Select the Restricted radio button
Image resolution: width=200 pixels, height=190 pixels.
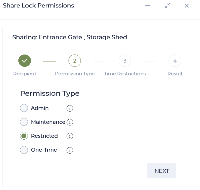(24, 136)
